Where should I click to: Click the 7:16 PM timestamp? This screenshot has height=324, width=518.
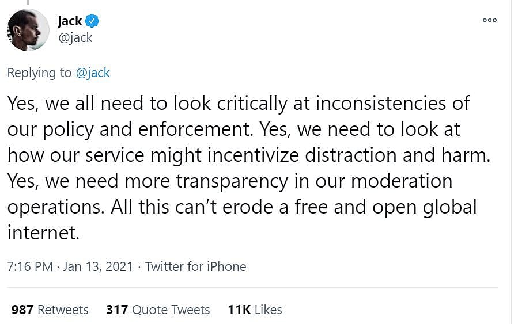tap(30, 266)
